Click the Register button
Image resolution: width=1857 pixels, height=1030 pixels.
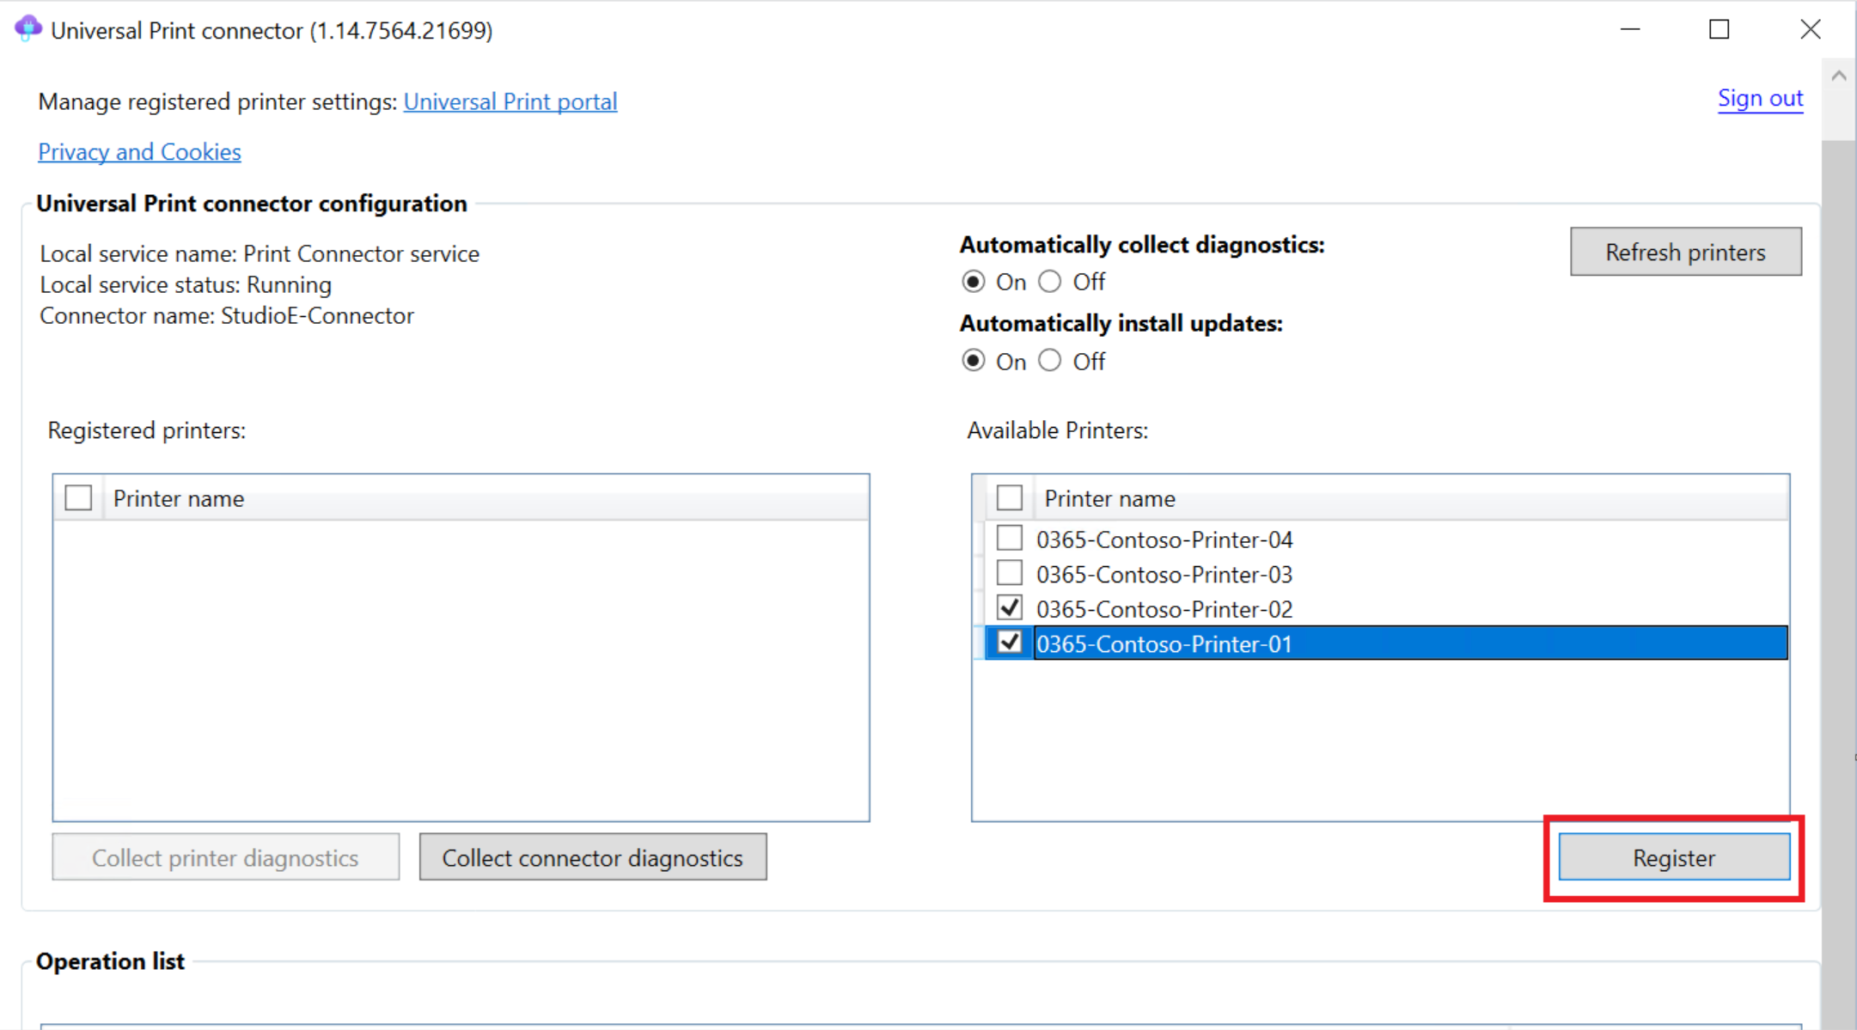1671,857
